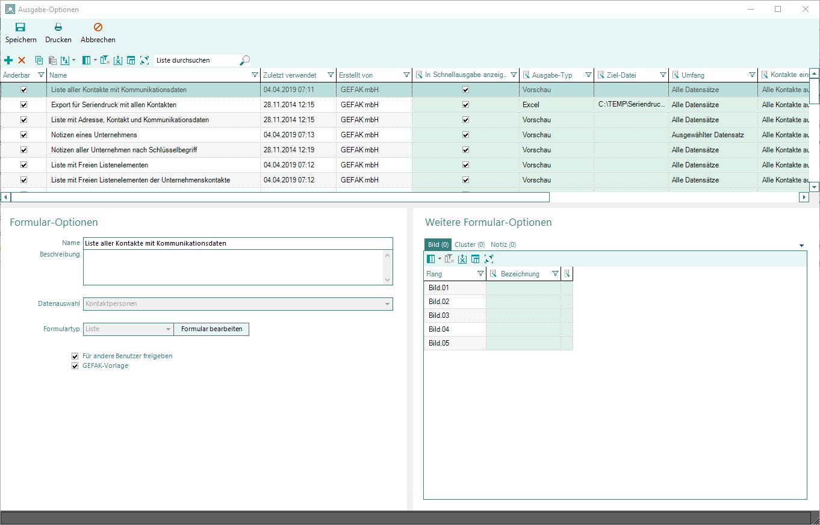Clear filters icon in the top list toolbar
The width and height of the screenshot is (820, 525).
(105, 60)
